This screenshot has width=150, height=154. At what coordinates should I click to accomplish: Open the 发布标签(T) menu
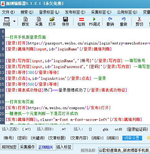pyautogui.click(x=75, y=12)
